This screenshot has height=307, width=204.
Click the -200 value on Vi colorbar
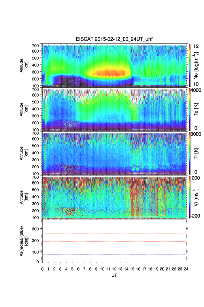196,216
